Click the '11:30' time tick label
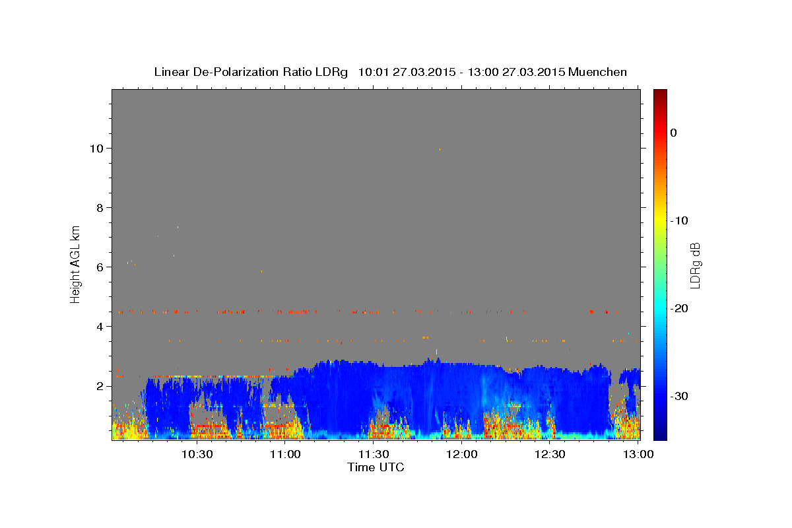Viewport: 792px width, 528px height. coord(373,454)
